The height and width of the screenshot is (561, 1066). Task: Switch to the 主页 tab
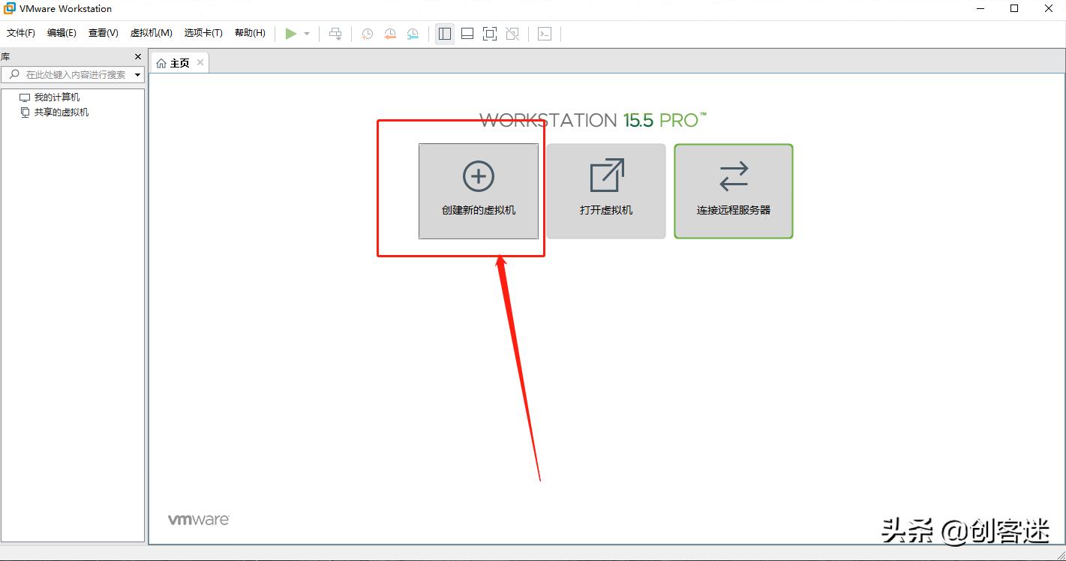click(178, 62)
